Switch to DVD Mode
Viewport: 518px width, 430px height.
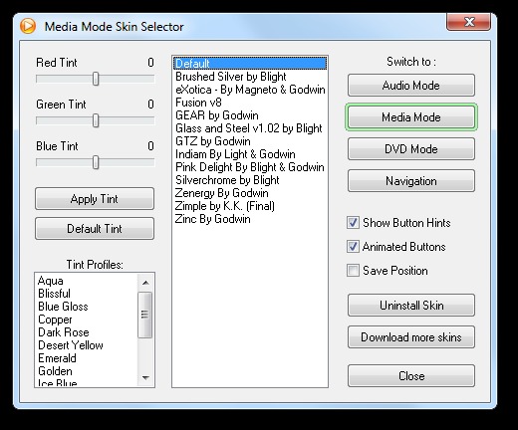(411, 149)
